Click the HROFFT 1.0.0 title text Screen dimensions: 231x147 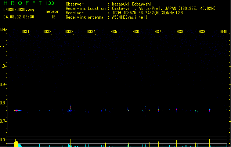pyautogui.click(x=29, y=3)
